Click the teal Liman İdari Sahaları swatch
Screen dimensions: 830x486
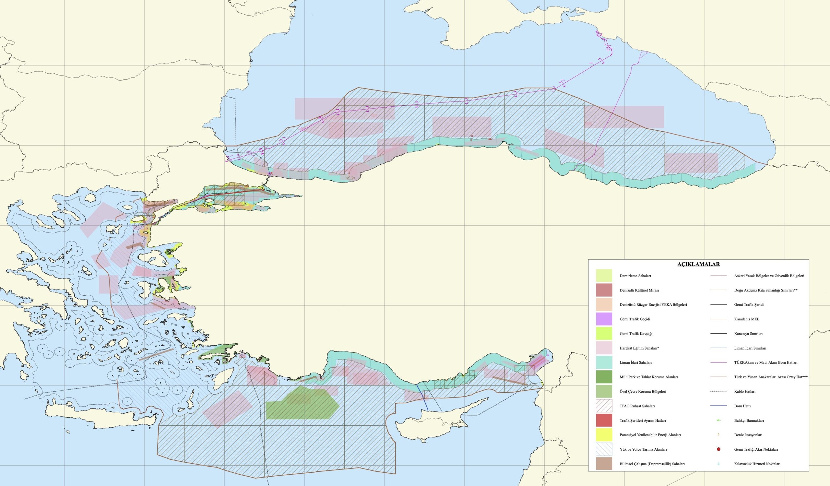(x=604, y=362)
